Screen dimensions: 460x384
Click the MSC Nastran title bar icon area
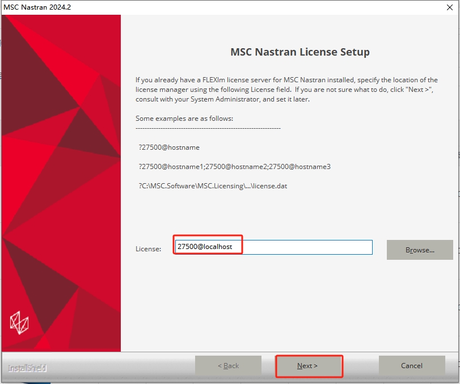pos(6,7)
